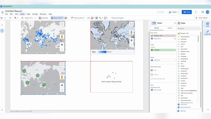Open the Resource menu
211x119 pixels.
[x=43, y=14]
